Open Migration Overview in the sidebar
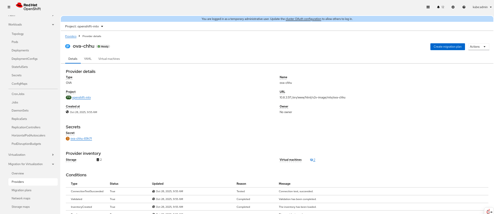494x214 pixels. (x=18, y=173)
